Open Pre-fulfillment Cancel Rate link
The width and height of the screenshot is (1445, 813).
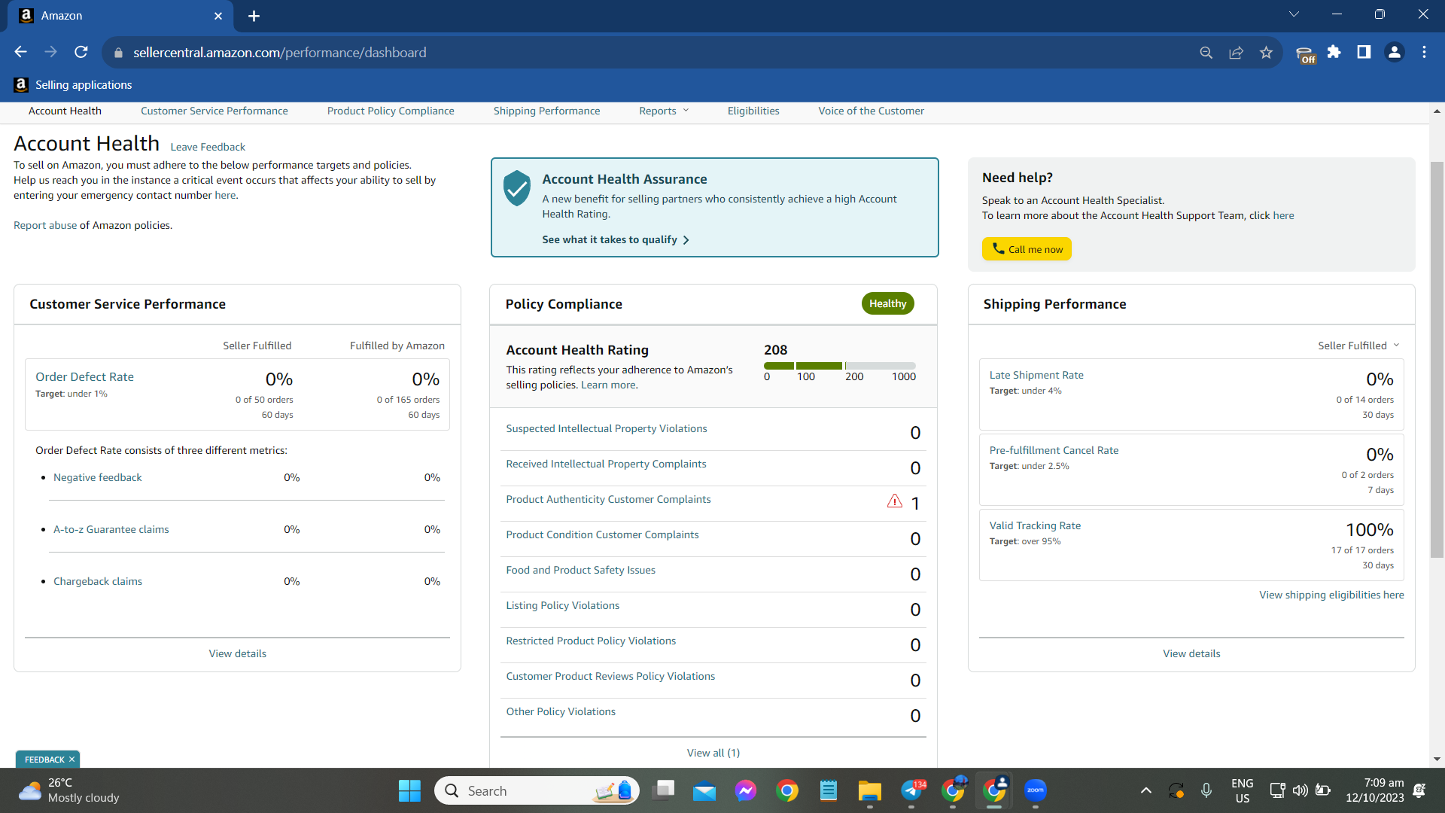[1054, 450]
